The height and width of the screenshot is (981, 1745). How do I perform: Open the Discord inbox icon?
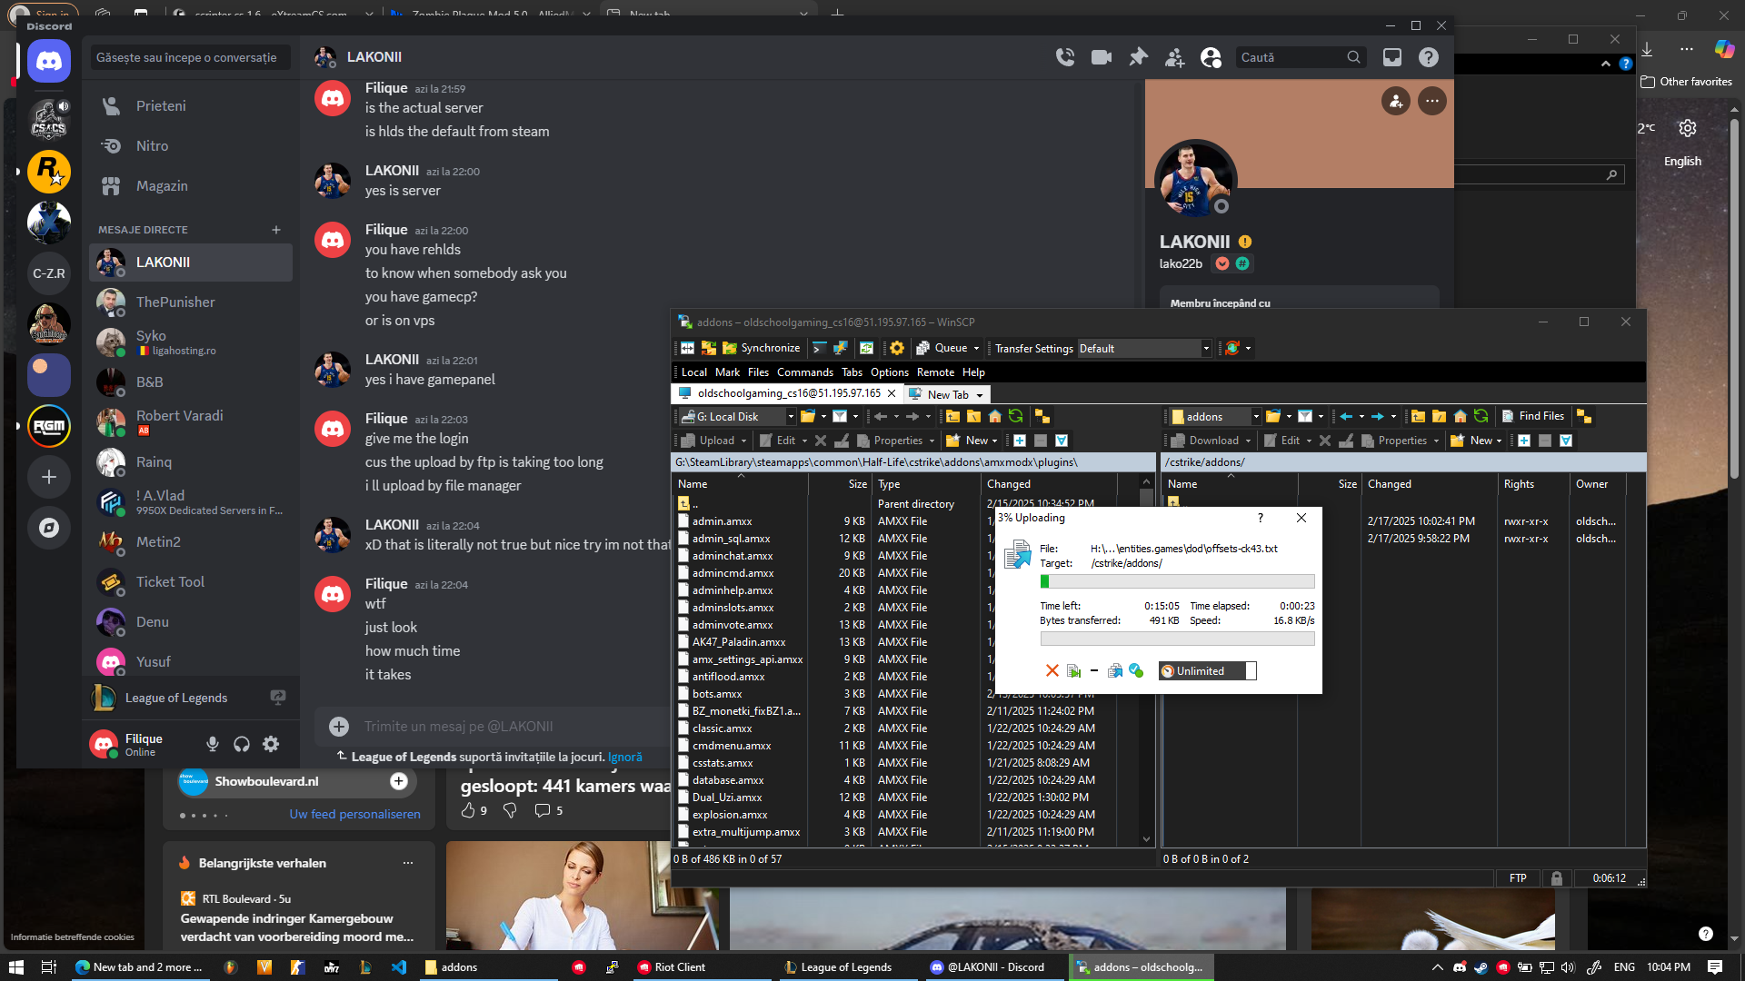coord(1392,57)
